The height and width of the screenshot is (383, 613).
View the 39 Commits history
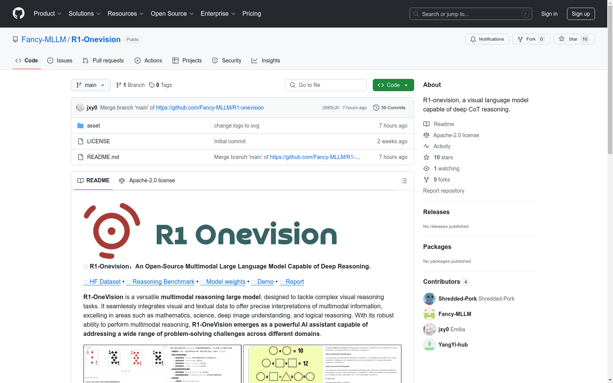[x=389, y=108]
